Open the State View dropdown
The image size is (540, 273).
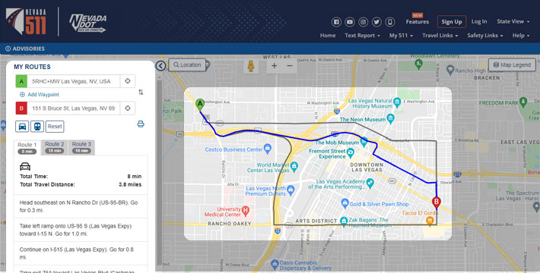pos(513,21)
